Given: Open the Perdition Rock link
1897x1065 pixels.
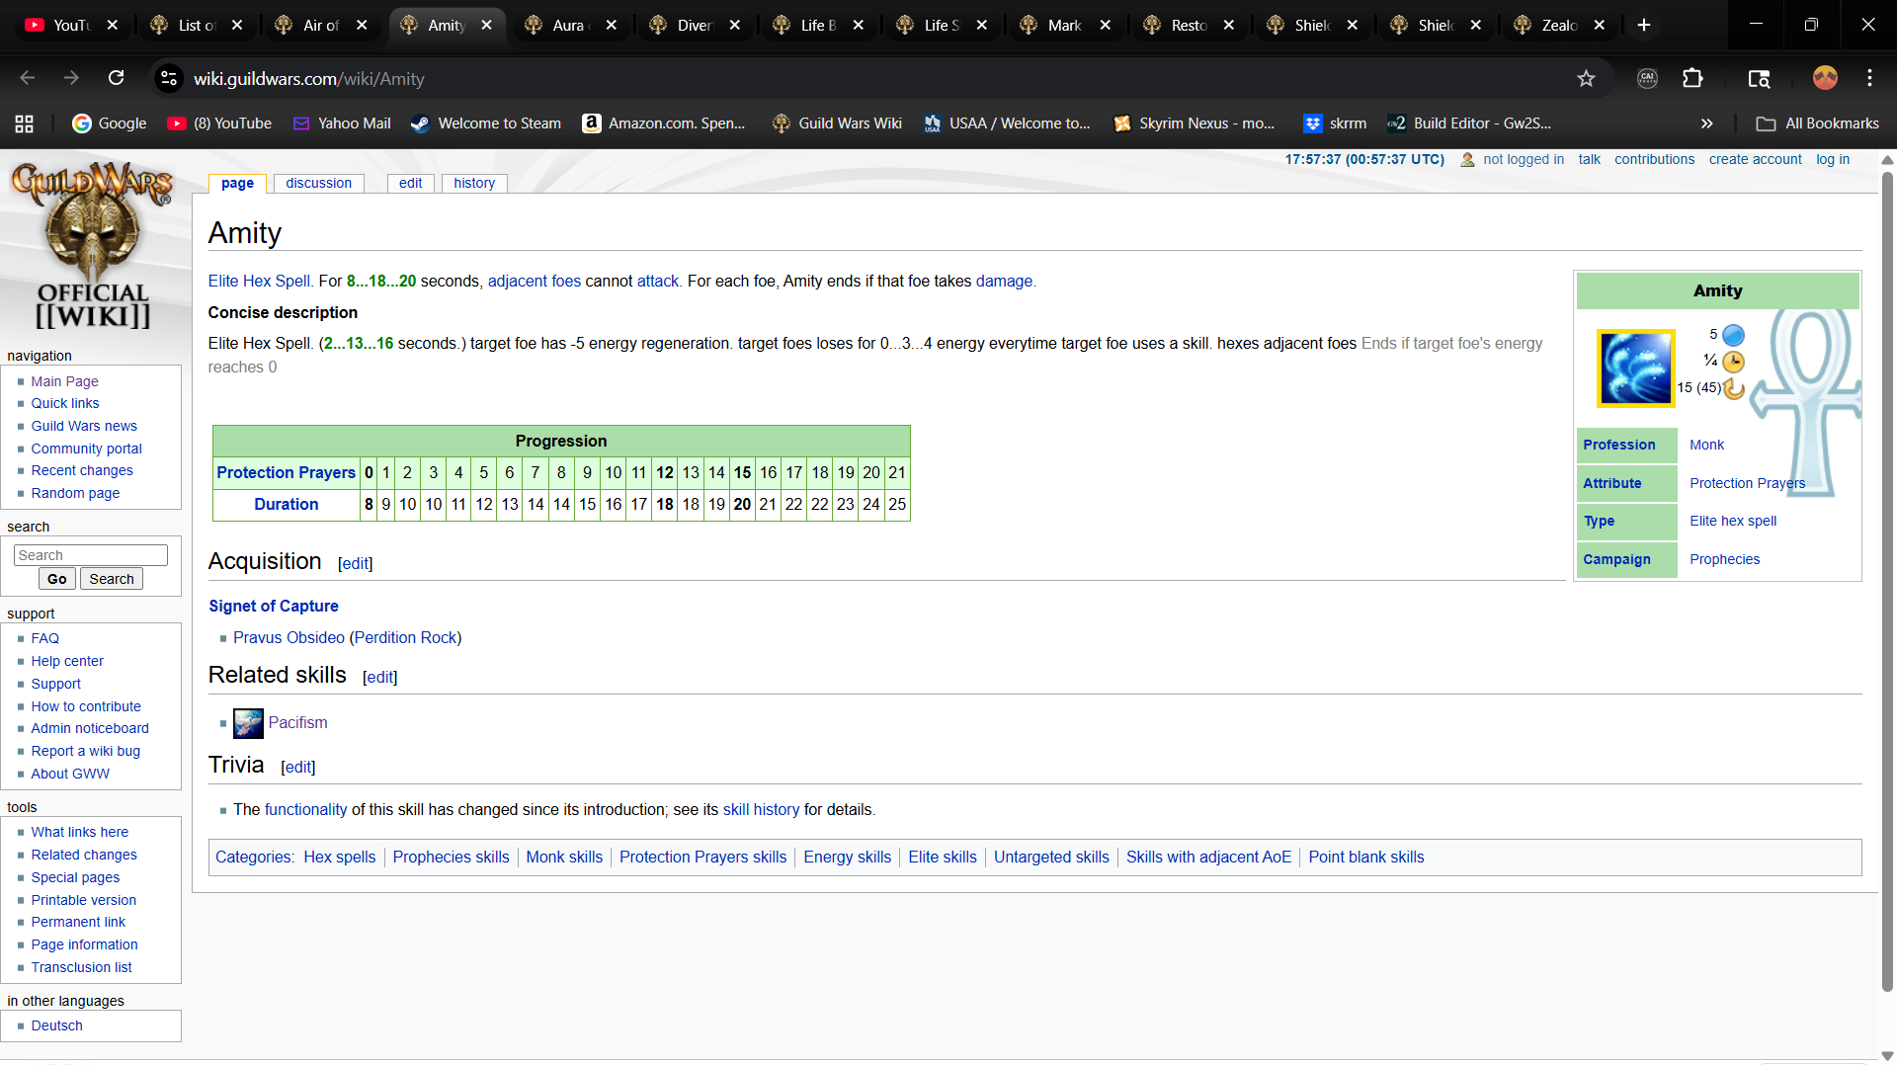Looking at the screenshot, I should tap(405, 638).
